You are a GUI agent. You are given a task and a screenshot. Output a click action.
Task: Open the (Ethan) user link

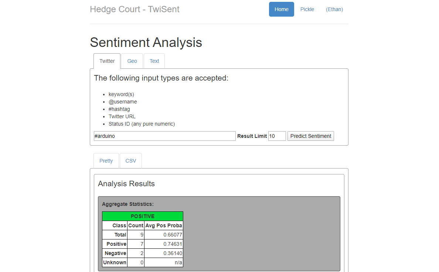334,9
